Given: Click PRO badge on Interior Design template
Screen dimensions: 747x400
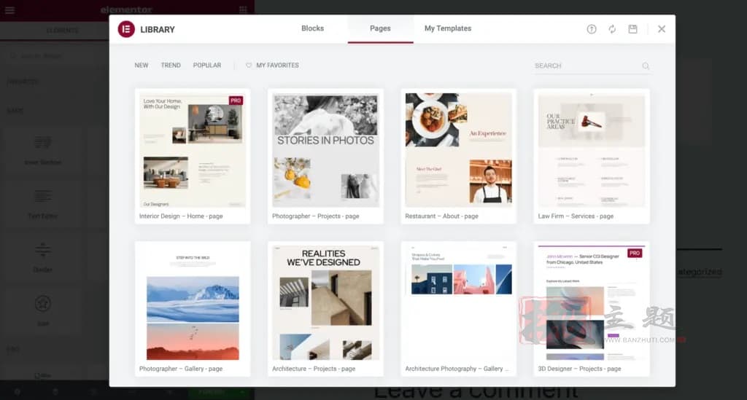Looking at the screenshot, I should pos(236,101).
